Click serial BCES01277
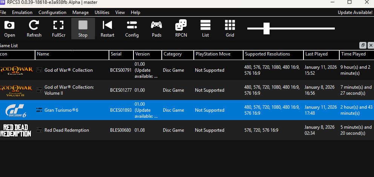 [x=121, y=90]
